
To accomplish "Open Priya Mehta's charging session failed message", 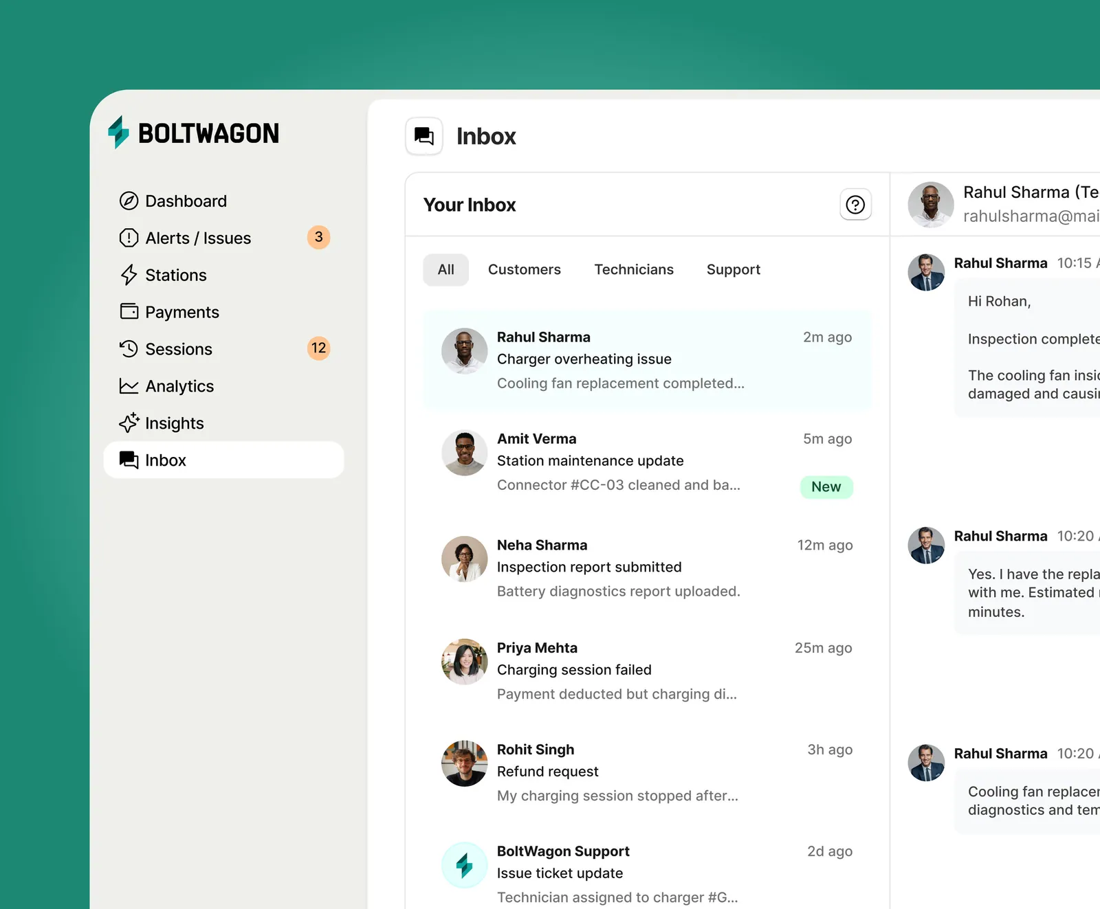I will (647, 671).
